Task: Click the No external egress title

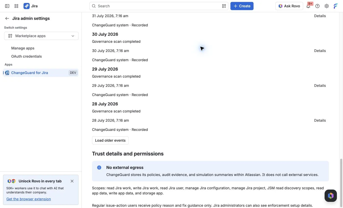Action: (x=125, y=168)
